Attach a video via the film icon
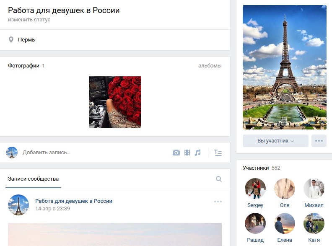The width and height of the screenshot is (332, 246). click(187, 153)
